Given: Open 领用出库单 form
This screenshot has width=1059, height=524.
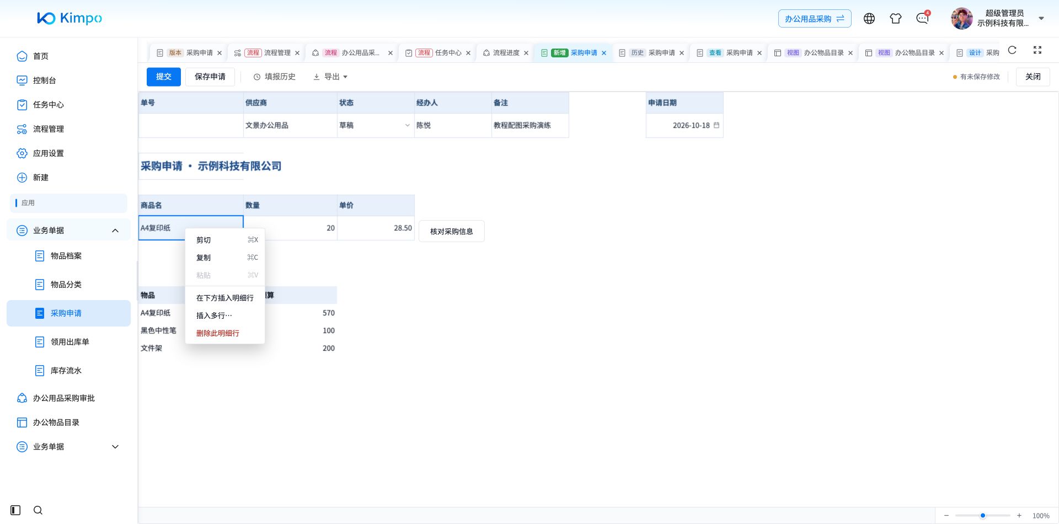Looking at the screenshot, I should tap(69, 342).
